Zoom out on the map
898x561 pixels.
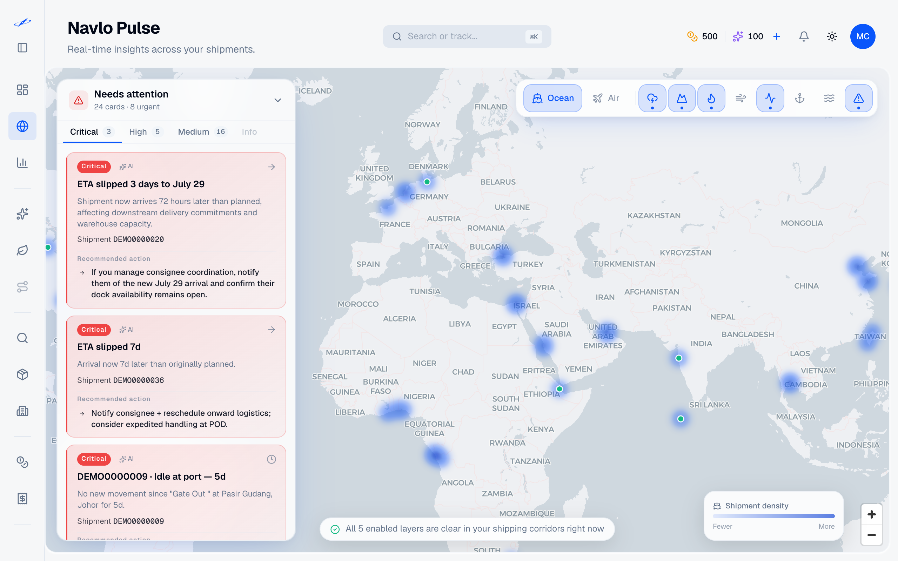[872, 535]
